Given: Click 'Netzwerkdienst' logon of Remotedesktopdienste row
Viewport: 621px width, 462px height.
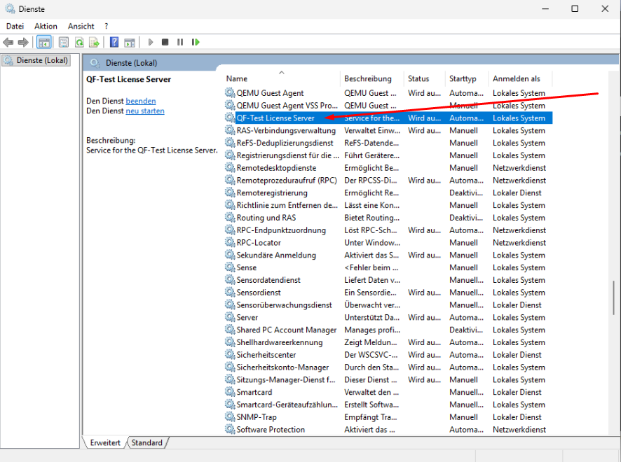Looking at the screenshot, I should tap(519, 168).
